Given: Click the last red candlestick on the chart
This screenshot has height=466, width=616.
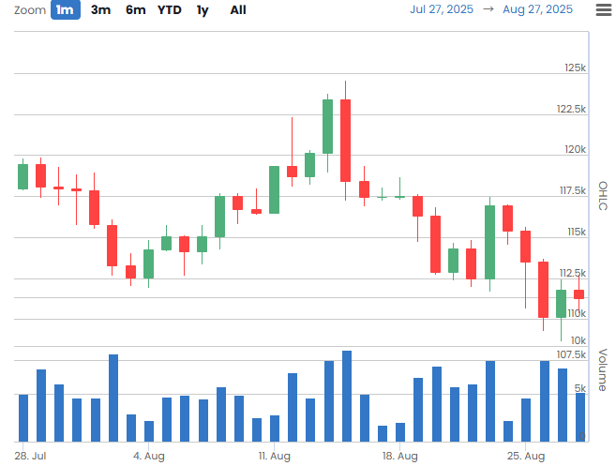Looking at the screenshot, I should point(578,294).
